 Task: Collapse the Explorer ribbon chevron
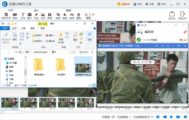pos(91,28)
